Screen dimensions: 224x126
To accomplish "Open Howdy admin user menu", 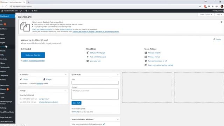I will coord(218,11).
